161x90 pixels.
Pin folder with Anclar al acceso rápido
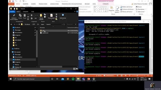(14, 17)
